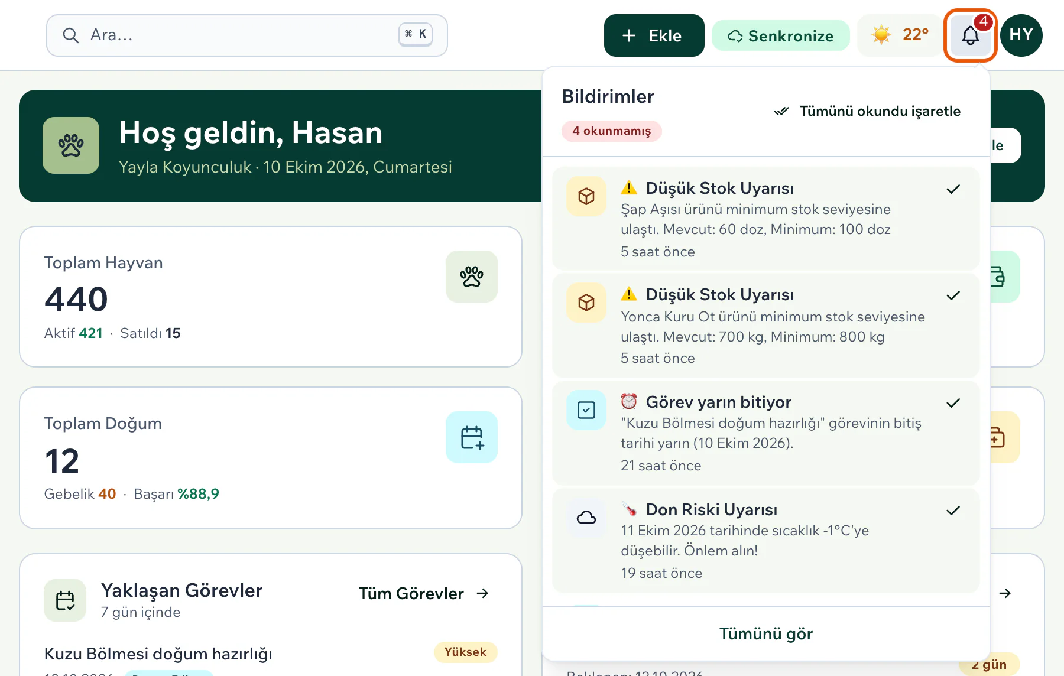
Task: Click the Senkronize button
Action: [x=780, y=35]
